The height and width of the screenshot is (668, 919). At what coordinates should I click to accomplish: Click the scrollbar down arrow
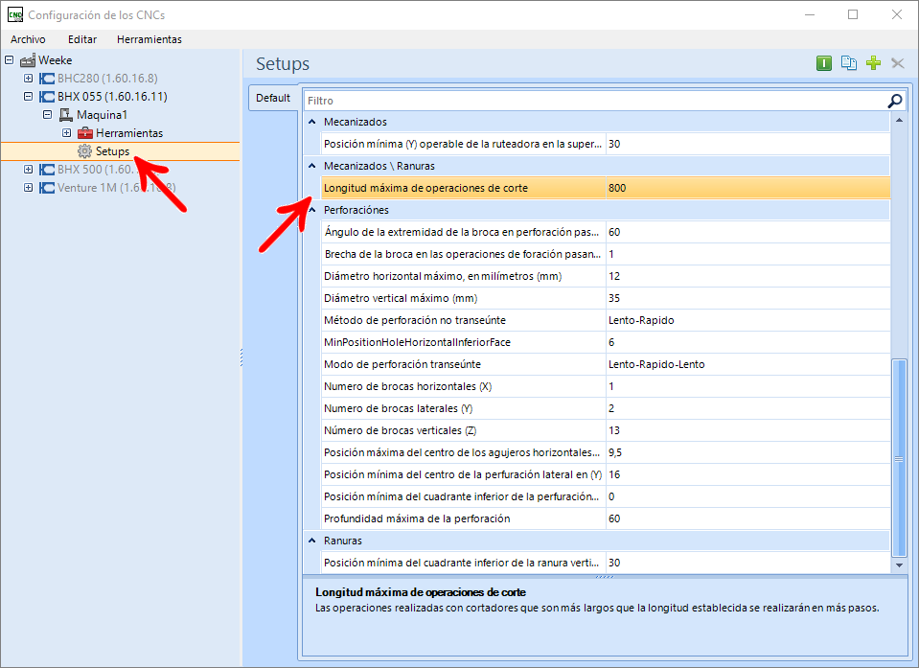(x=899, y=564)
